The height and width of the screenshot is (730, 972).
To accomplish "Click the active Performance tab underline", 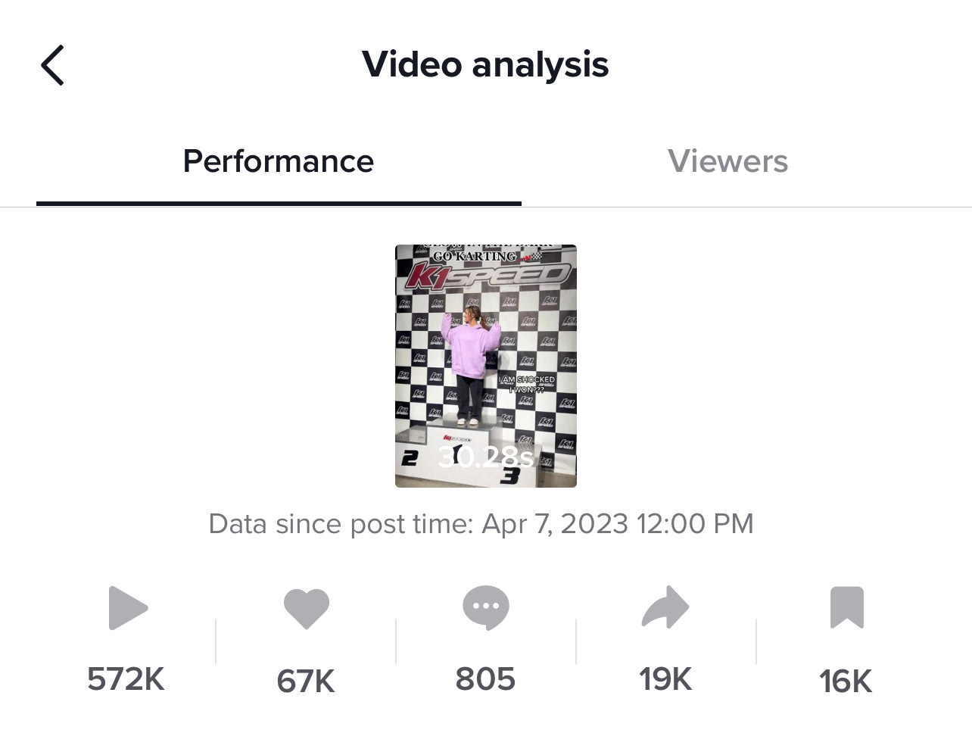I will (279, 203).
